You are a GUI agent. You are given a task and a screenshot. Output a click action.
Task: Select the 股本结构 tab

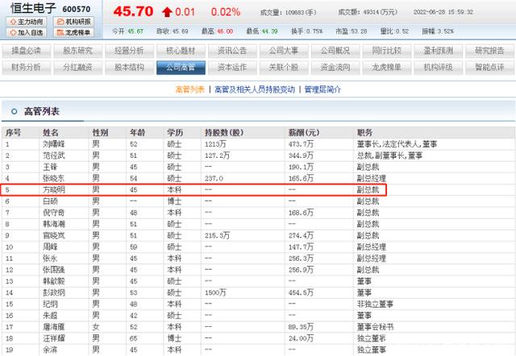[129, 68]
